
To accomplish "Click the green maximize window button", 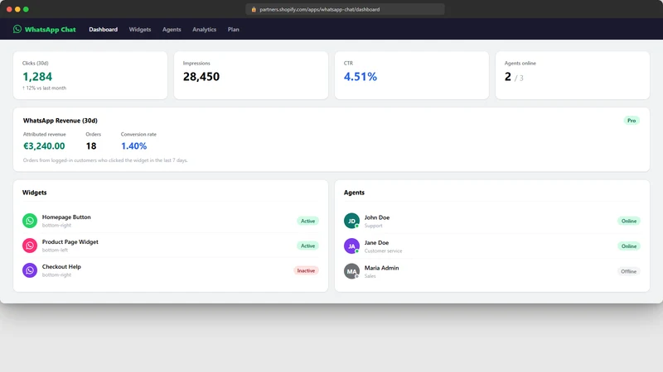I will point(26,9).
